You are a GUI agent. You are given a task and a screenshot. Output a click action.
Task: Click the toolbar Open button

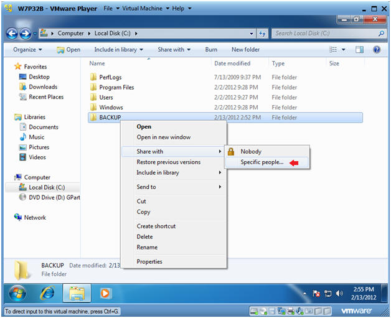click(68, 50)
